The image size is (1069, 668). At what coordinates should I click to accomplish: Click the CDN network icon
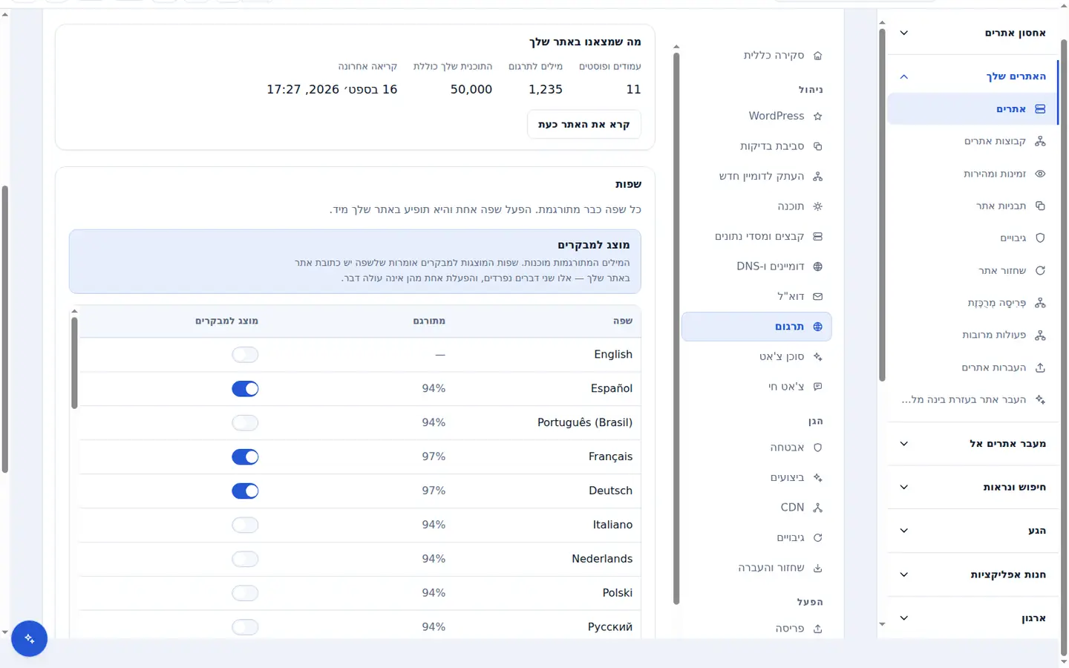[x=817, y=508]
